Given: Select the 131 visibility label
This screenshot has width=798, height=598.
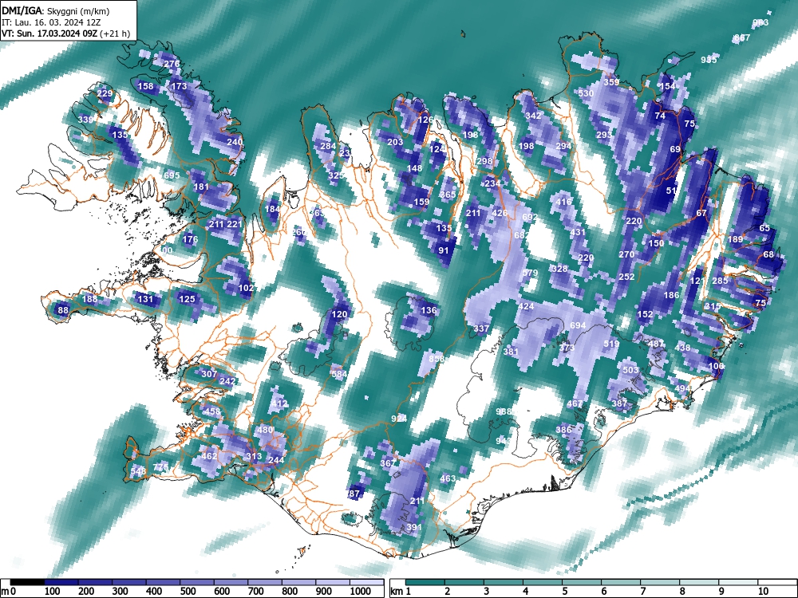Looking at the screenshot, I should (145, 299).
